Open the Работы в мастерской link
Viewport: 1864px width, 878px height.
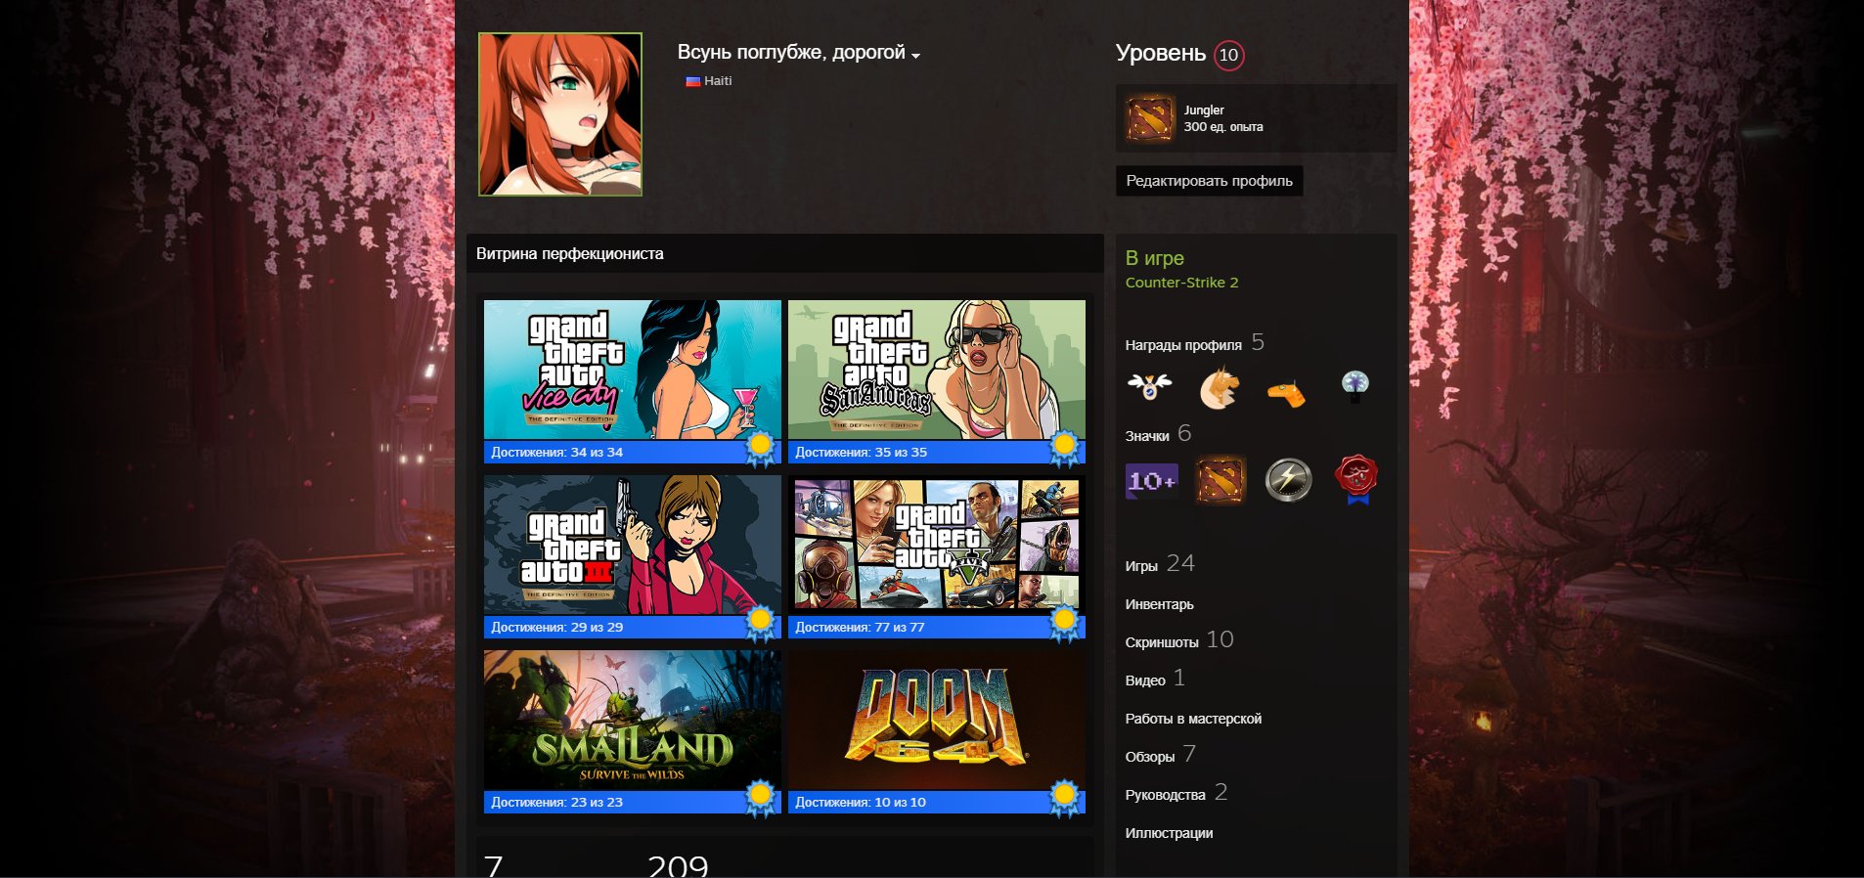point(1193,719)
